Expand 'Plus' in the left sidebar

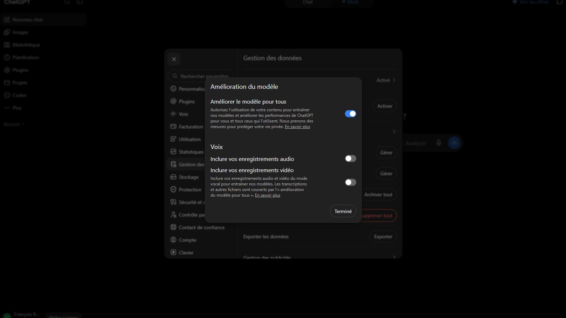[x=43, y=108]
